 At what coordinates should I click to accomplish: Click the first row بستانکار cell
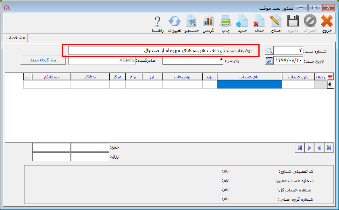pyautogui.click(x=51, y=84)
